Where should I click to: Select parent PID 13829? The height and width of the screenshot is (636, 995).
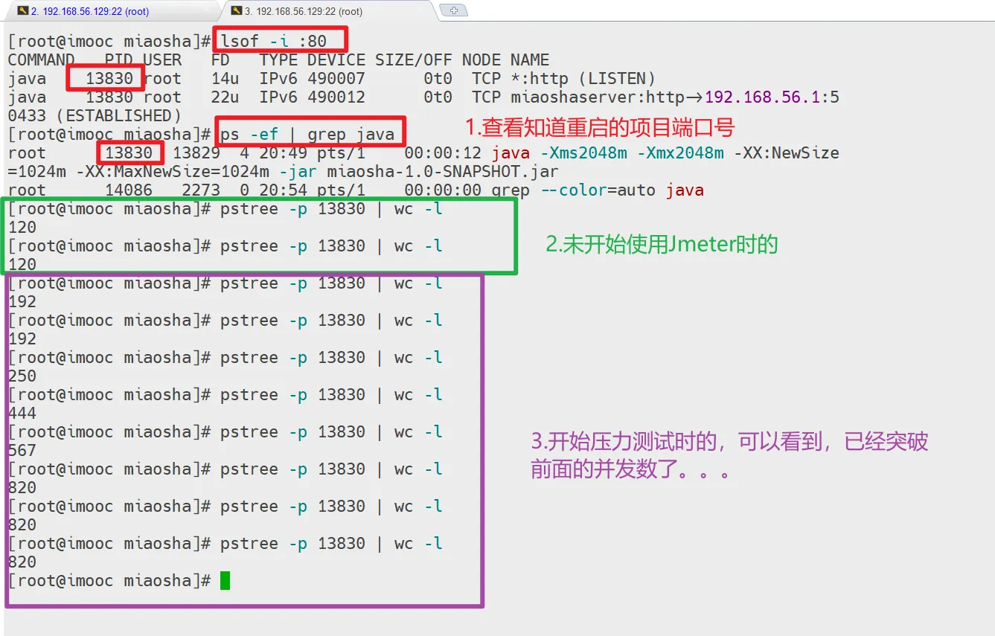point(196,153)
